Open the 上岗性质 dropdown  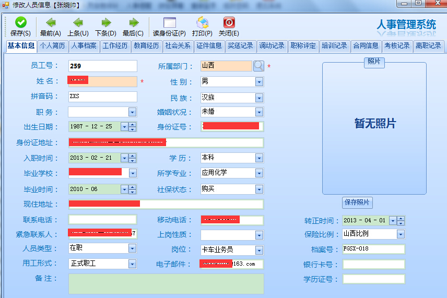tap(259, 235)
